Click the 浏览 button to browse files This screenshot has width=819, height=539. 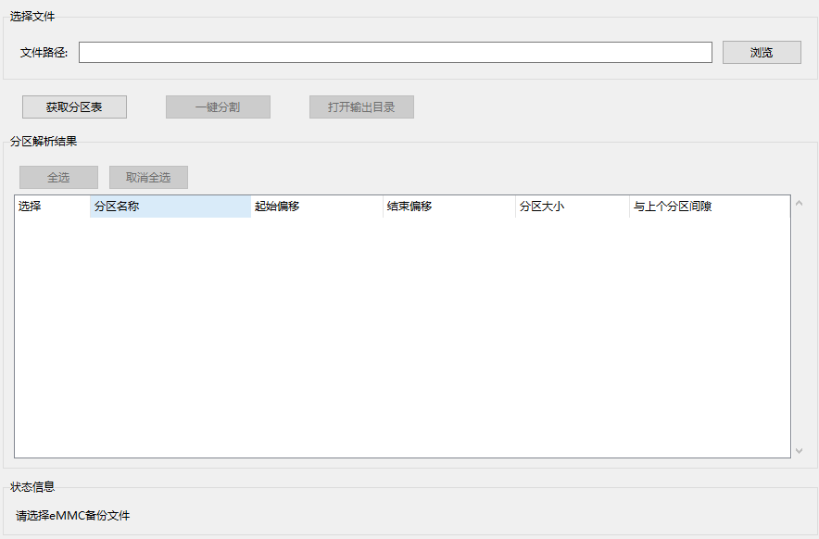761,52
